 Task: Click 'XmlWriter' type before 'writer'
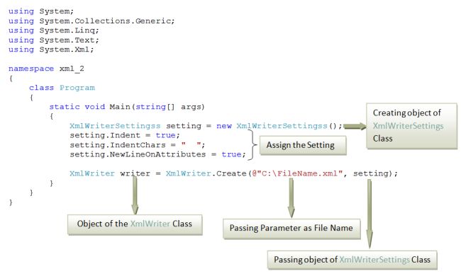click(x=92, y=173)
